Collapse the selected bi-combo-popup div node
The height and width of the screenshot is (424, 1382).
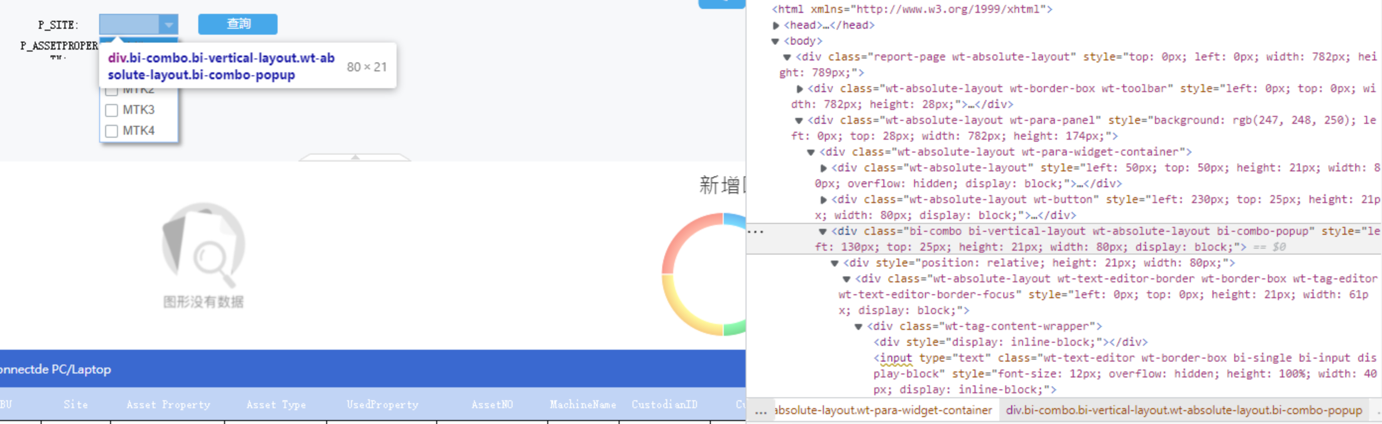(x=822, y=231)
